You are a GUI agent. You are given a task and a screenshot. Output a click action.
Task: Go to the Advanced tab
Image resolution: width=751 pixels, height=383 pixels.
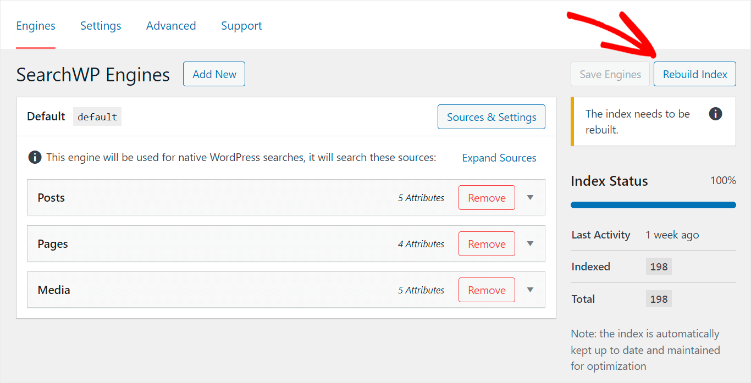pos(171,26)
